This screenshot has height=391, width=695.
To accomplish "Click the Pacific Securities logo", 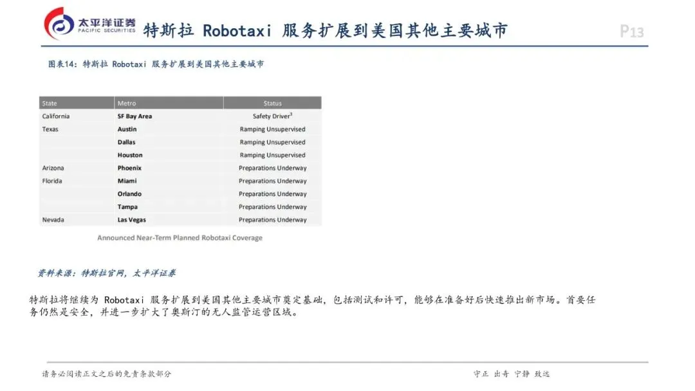I will 89,24.
